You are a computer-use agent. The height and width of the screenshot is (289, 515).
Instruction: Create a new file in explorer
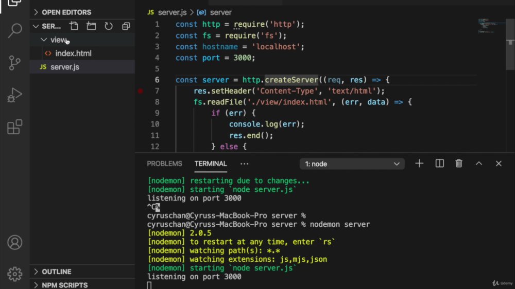point(74,26)
